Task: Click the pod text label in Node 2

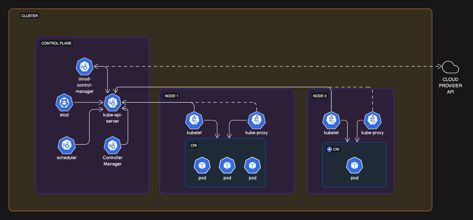Action: (354, 178)
